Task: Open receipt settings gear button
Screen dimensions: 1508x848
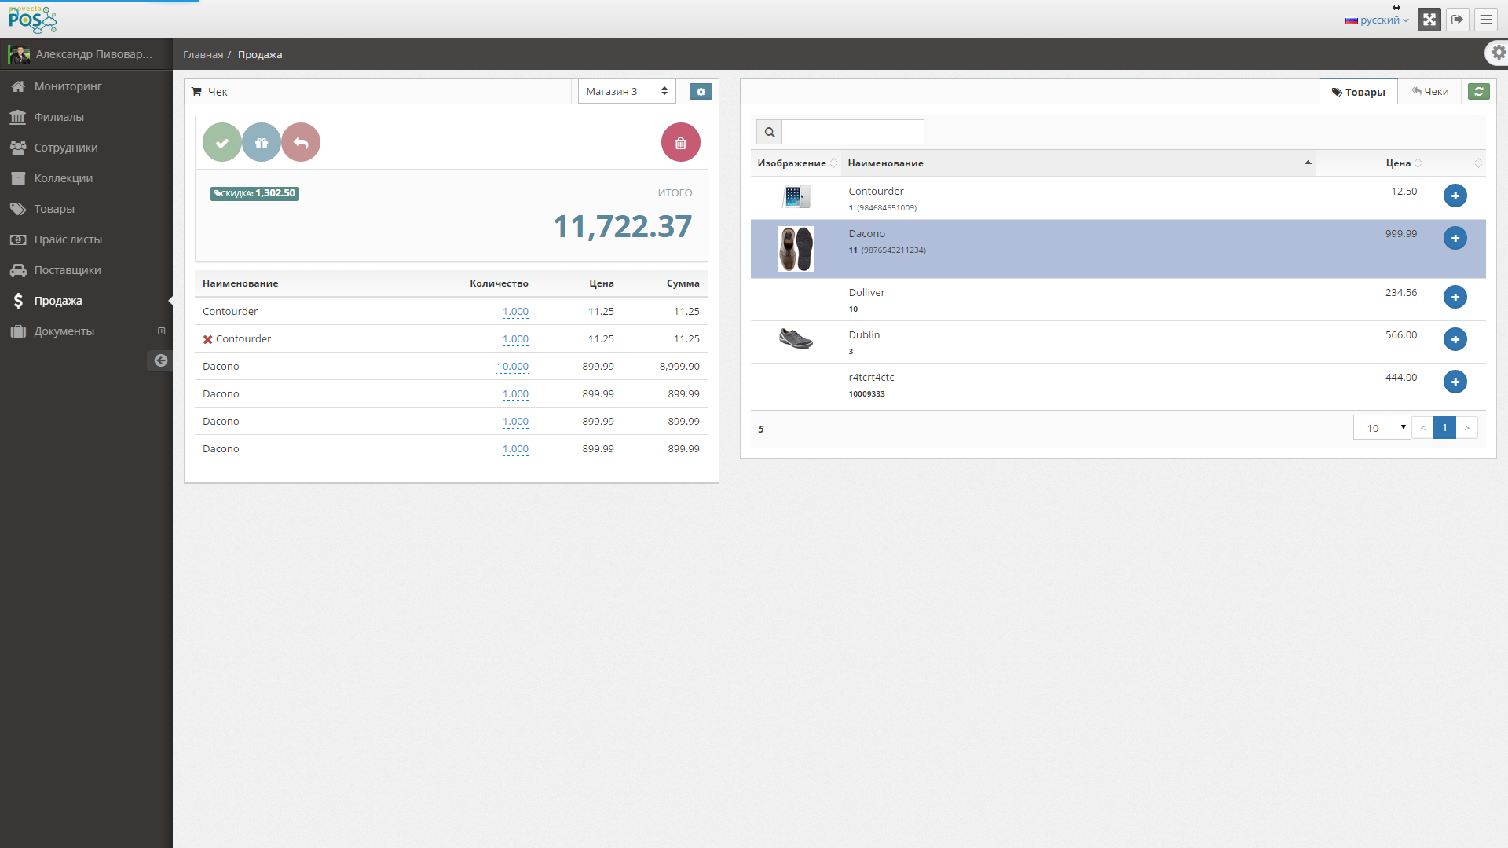Action: [x=701, y=92]
